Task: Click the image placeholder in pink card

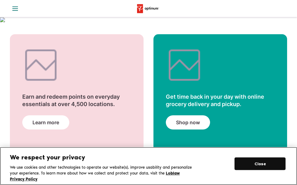Action: [x=41, y=65]
